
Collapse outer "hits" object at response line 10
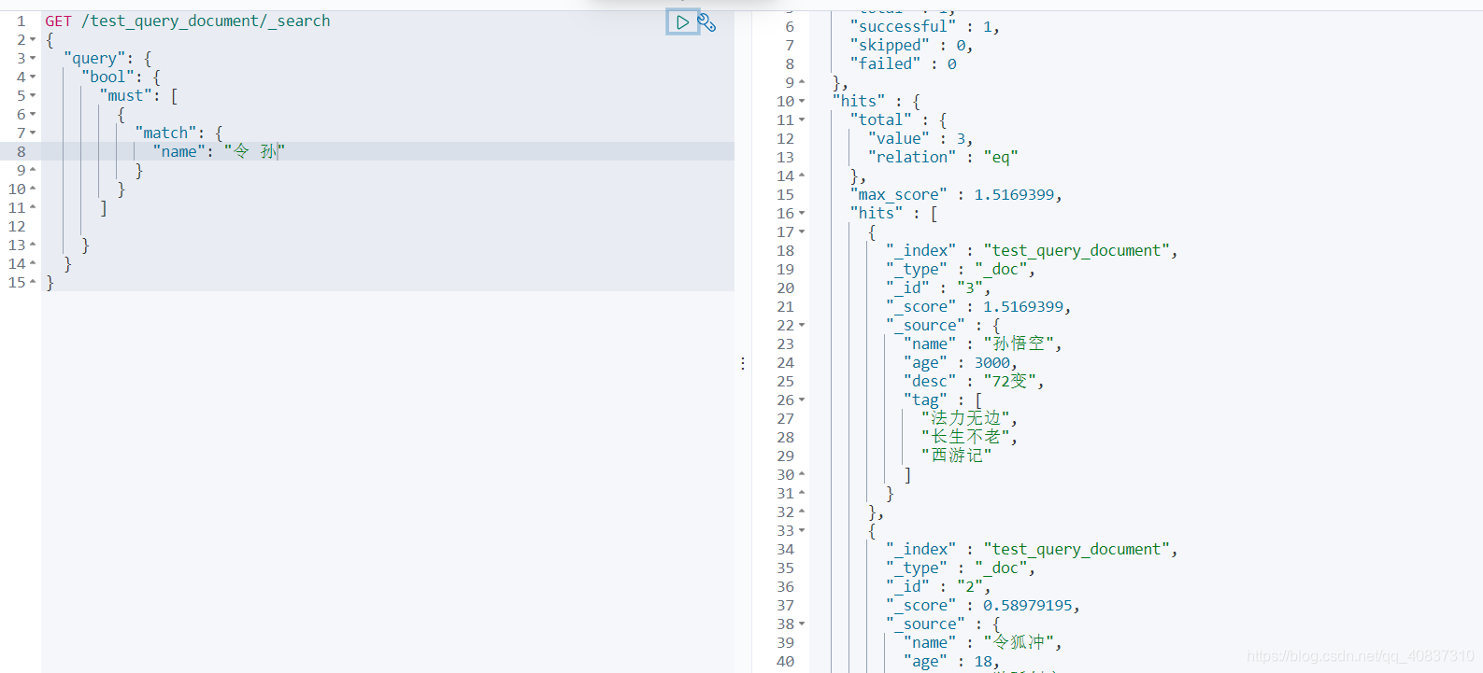pyautogui.click(x=802, y=101)
